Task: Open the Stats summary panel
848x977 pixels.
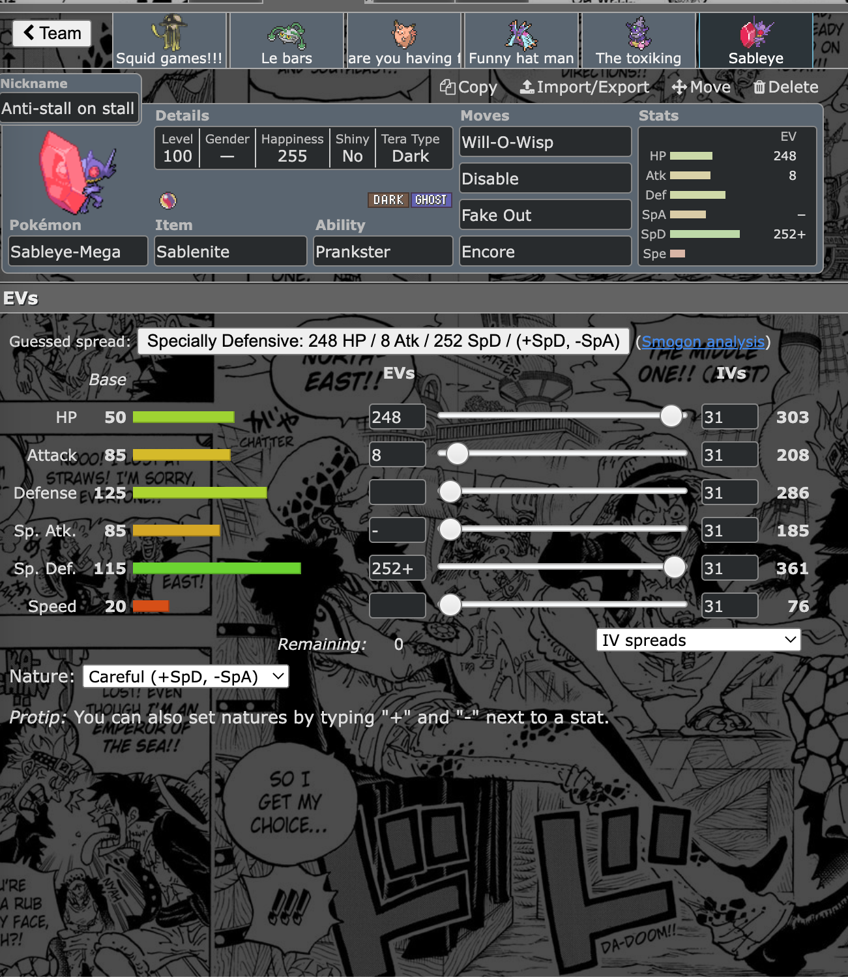Action: coord(727,196)
